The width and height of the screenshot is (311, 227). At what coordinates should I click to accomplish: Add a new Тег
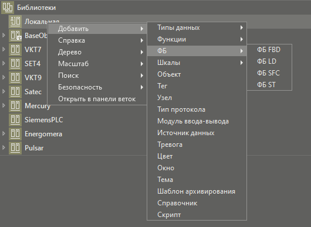[x=197, y=86]
